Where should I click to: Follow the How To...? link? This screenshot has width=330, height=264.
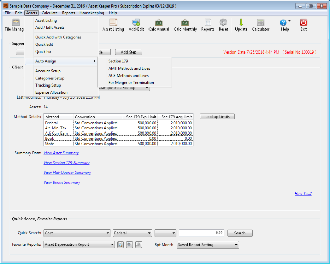pos(303,193)
